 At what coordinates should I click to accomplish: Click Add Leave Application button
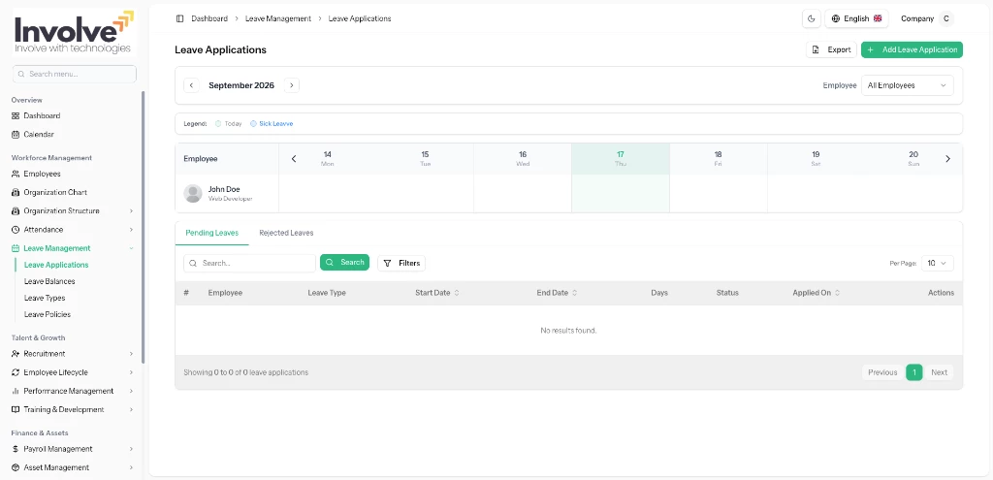click(x=912, y=49)
